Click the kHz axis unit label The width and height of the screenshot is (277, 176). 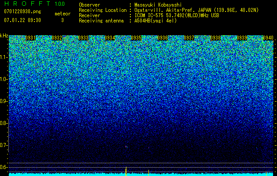coord(4,36)
